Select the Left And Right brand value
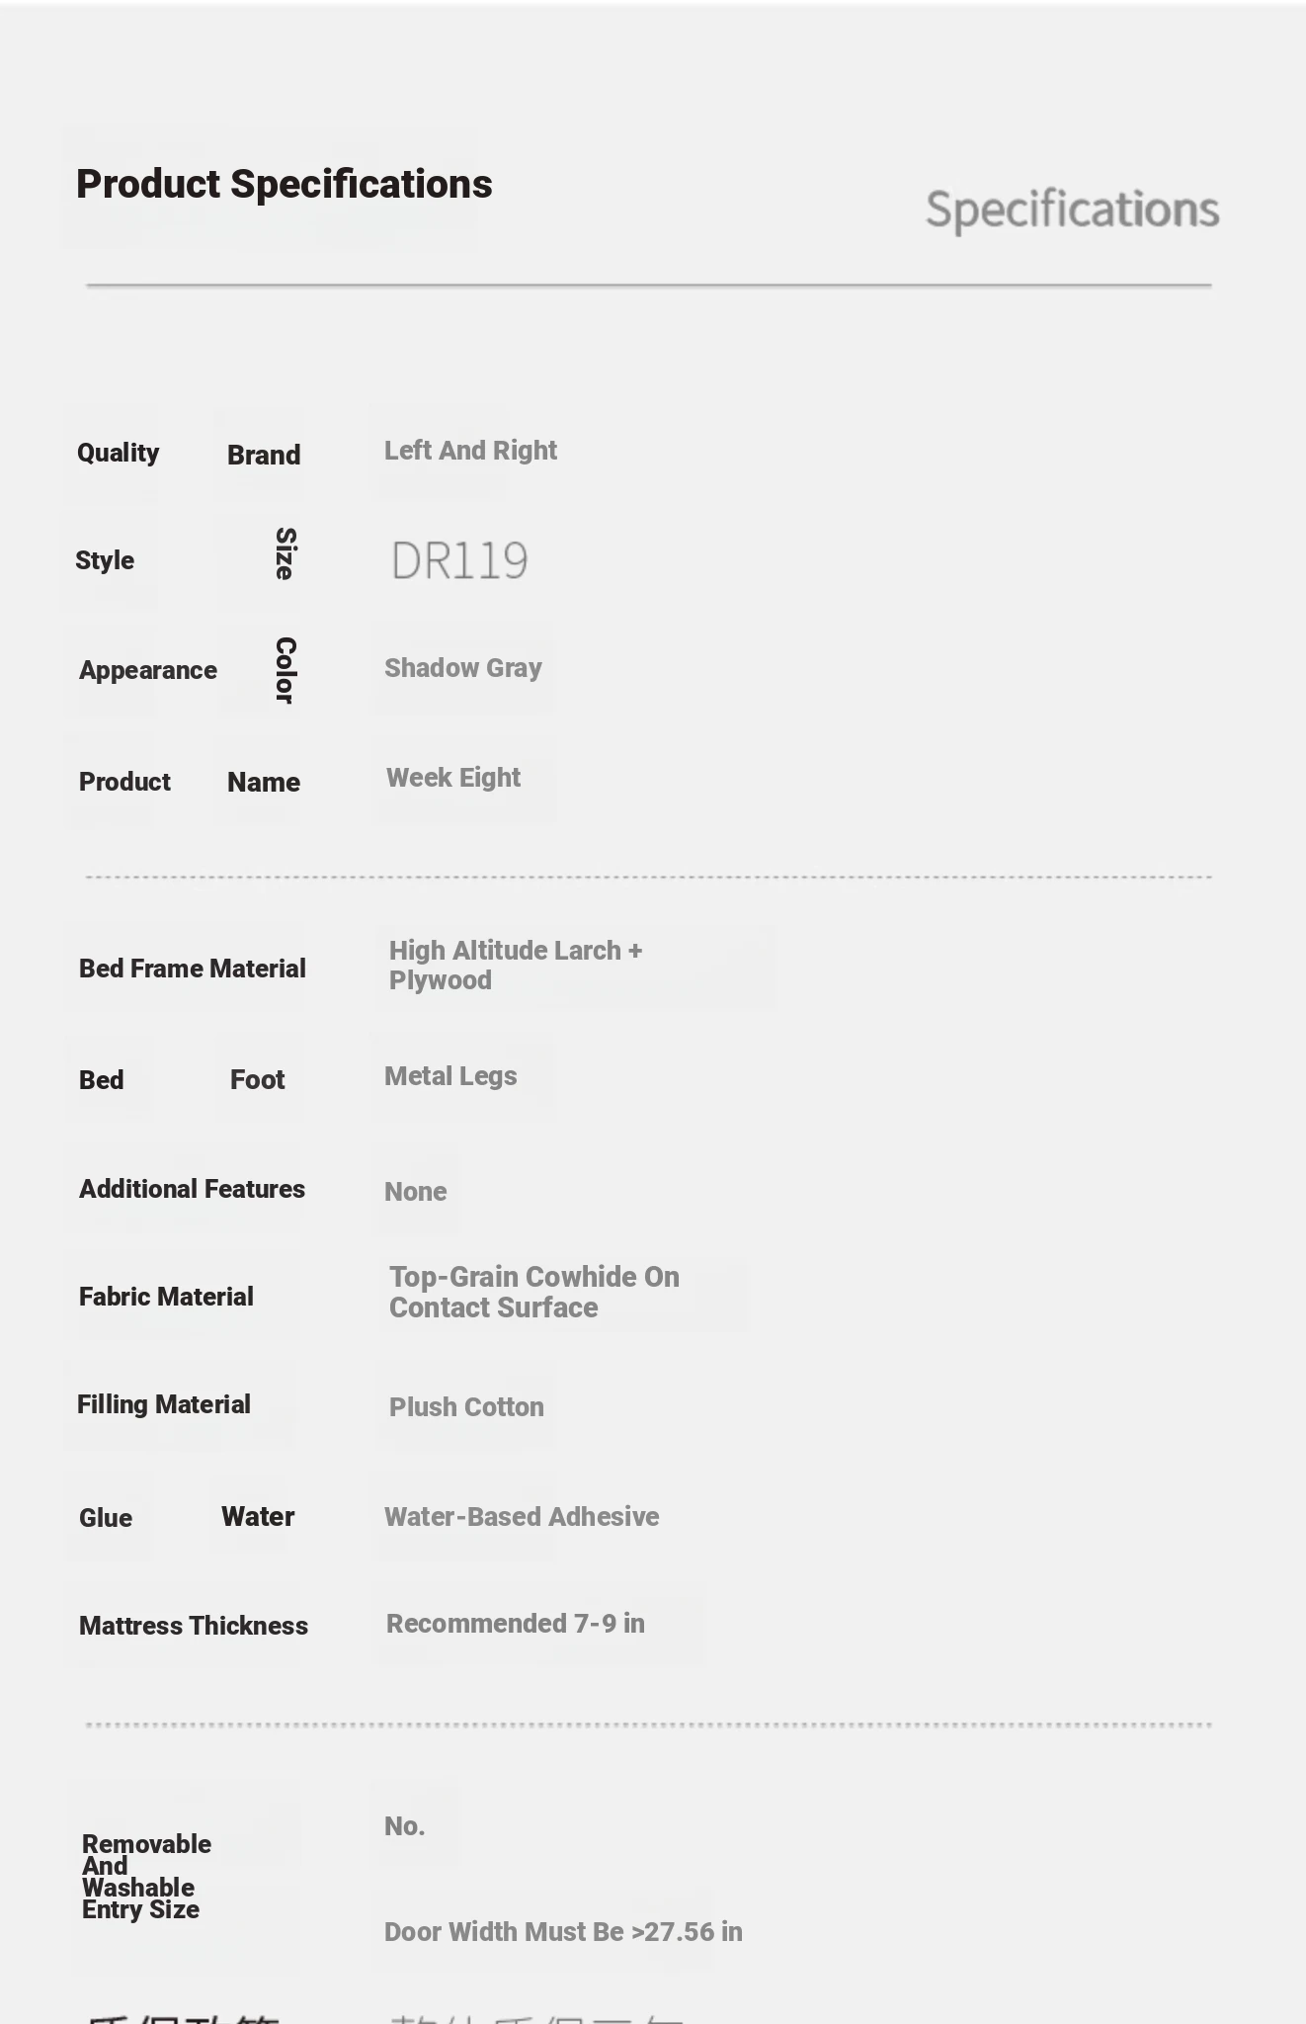The image size is (1306, 2024). click(x=470, y=451)
